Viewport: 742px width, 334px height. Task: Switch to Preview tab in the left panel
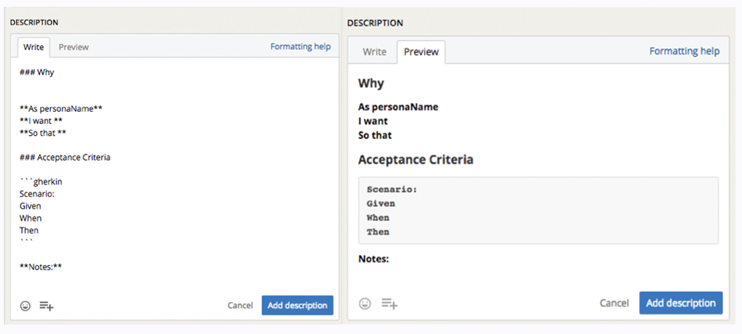73,47
